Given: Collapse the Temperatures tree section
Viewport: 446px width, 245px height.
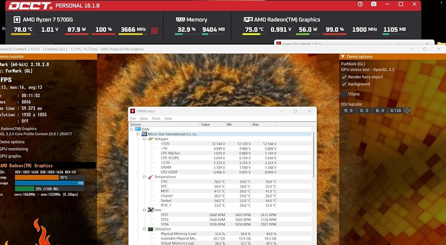Looking at the screenshot, I should coord(144,177).
